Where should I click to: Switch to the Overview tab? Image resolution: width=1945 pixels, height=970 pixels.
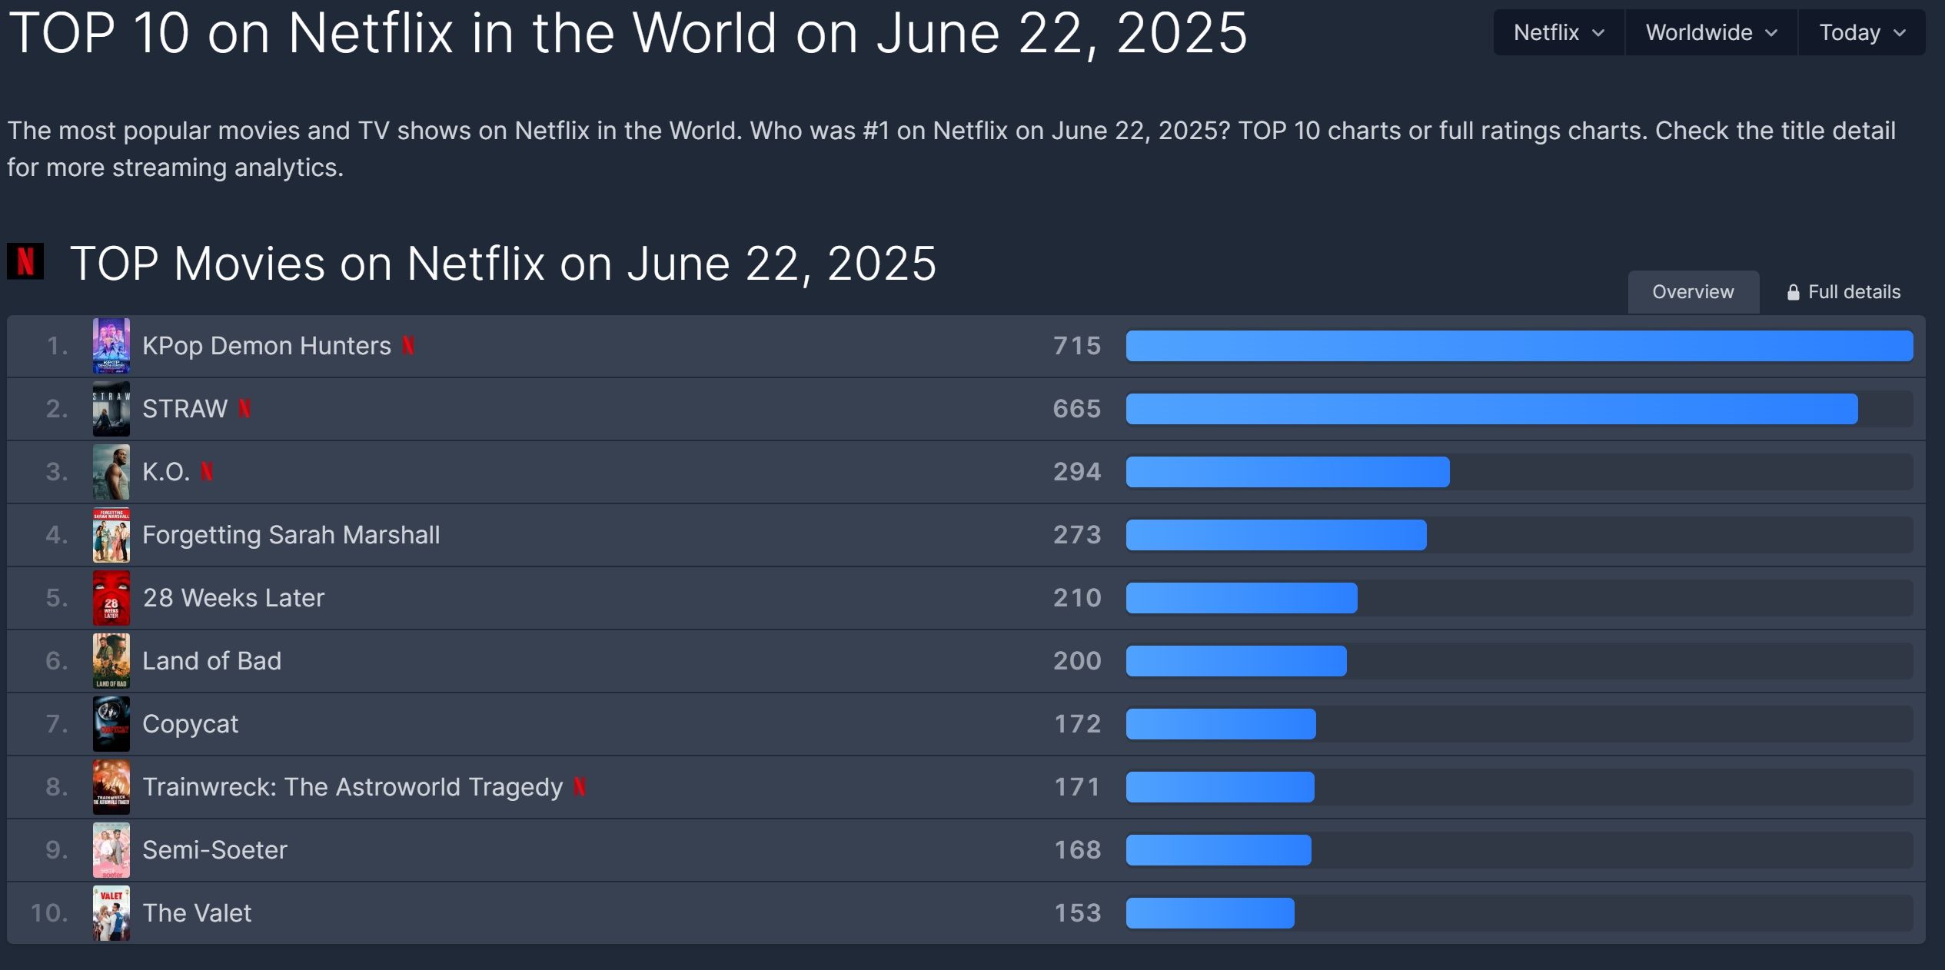point(1693,292)
